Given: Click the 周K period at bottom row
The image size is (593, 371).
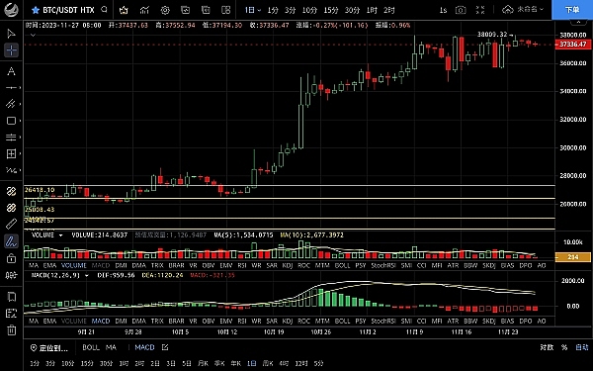Looking at the screenshot, I should click(x=268, y=363).
